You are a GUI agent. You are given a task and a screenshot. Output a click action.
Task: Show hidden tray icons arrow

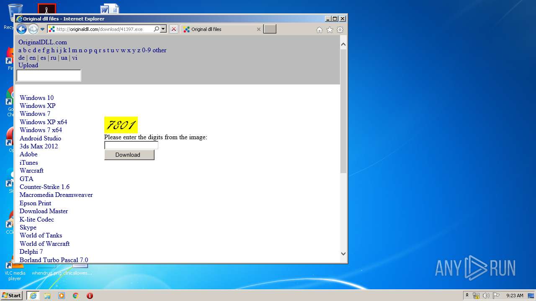[467, 296]
